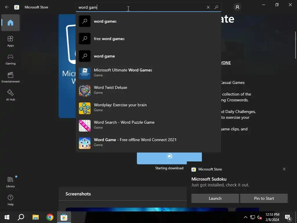Open Microsoft Ultimate Word Games result
This screenshot has width=297, height=223.
(x=148, y=73)
